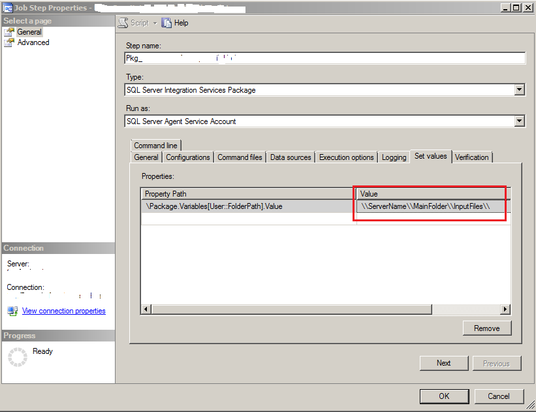Switch to the Set values tab
This screenshot has height=412, width=536.
pos(430,157)
